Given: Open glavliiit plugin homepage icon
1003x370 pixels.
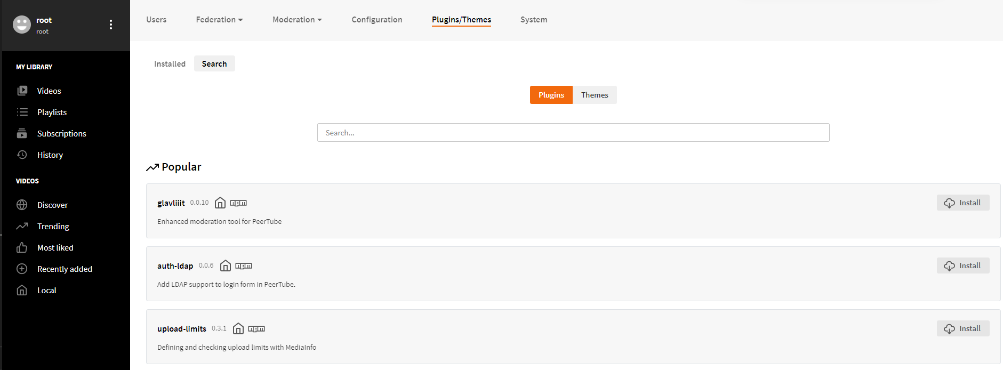Looking at the screenshot, I should [x=220, y=203].
